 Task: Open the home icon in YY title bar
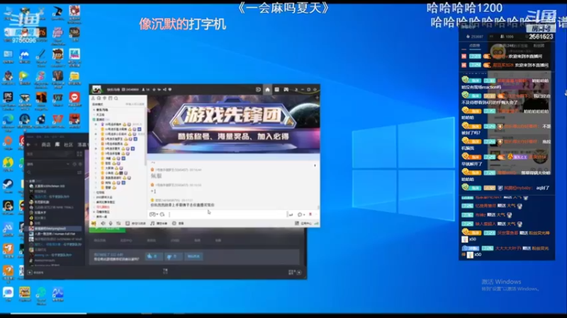(267, 90)
